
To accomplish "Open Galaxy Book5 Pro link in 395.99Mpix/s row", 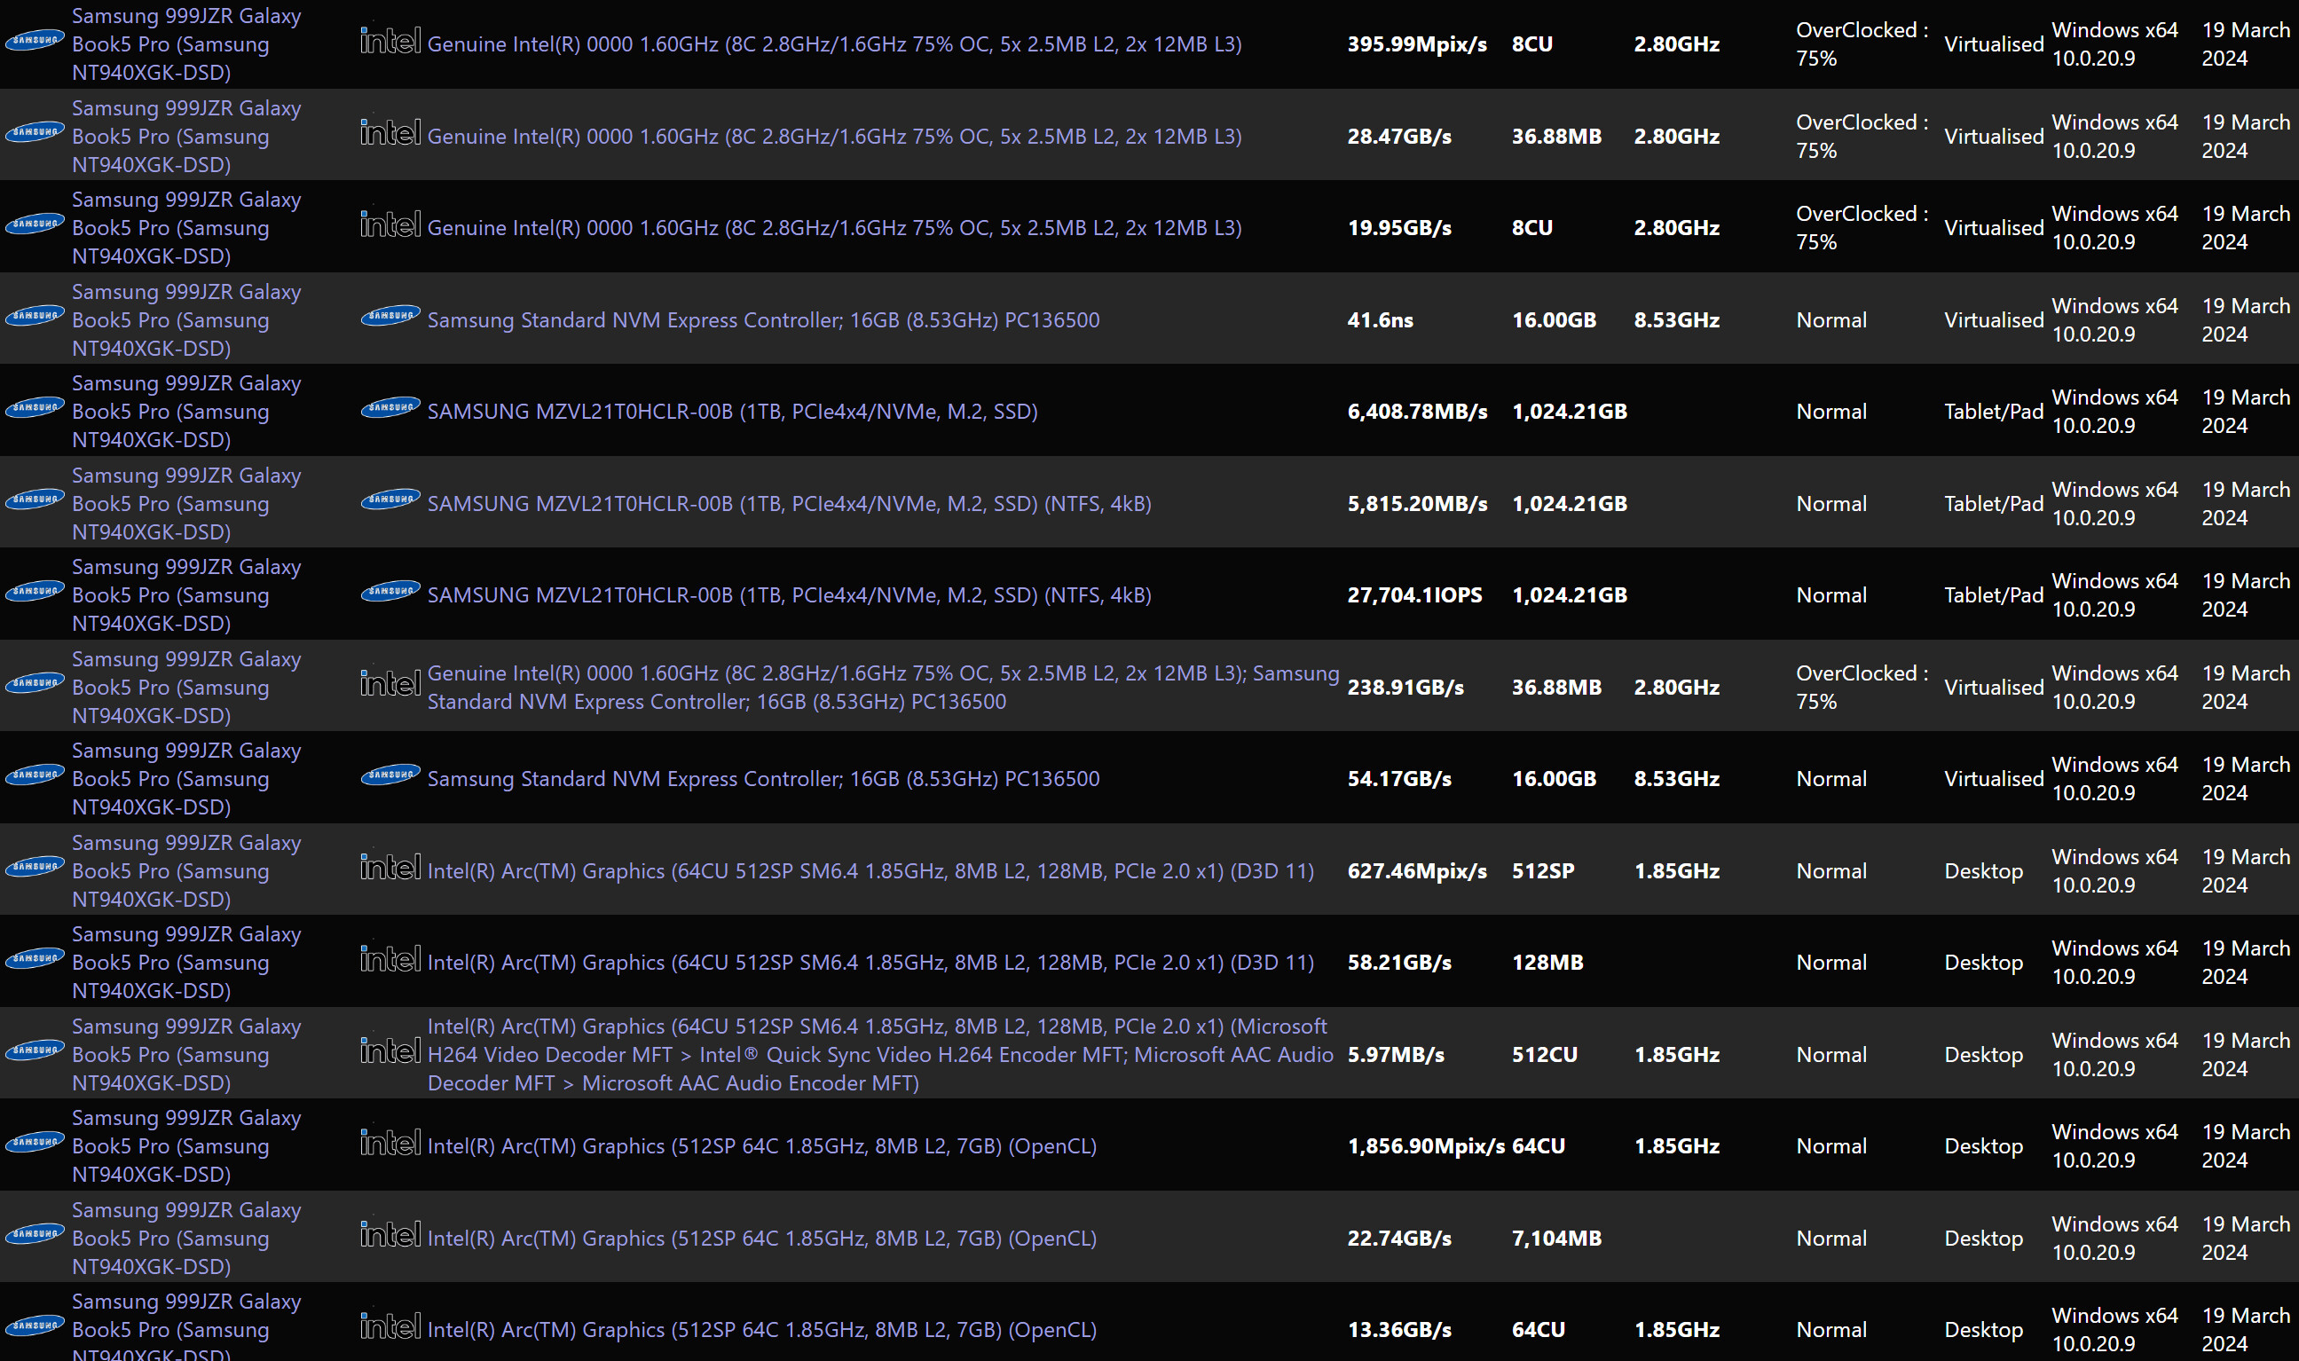I will [x=169, y=44].
